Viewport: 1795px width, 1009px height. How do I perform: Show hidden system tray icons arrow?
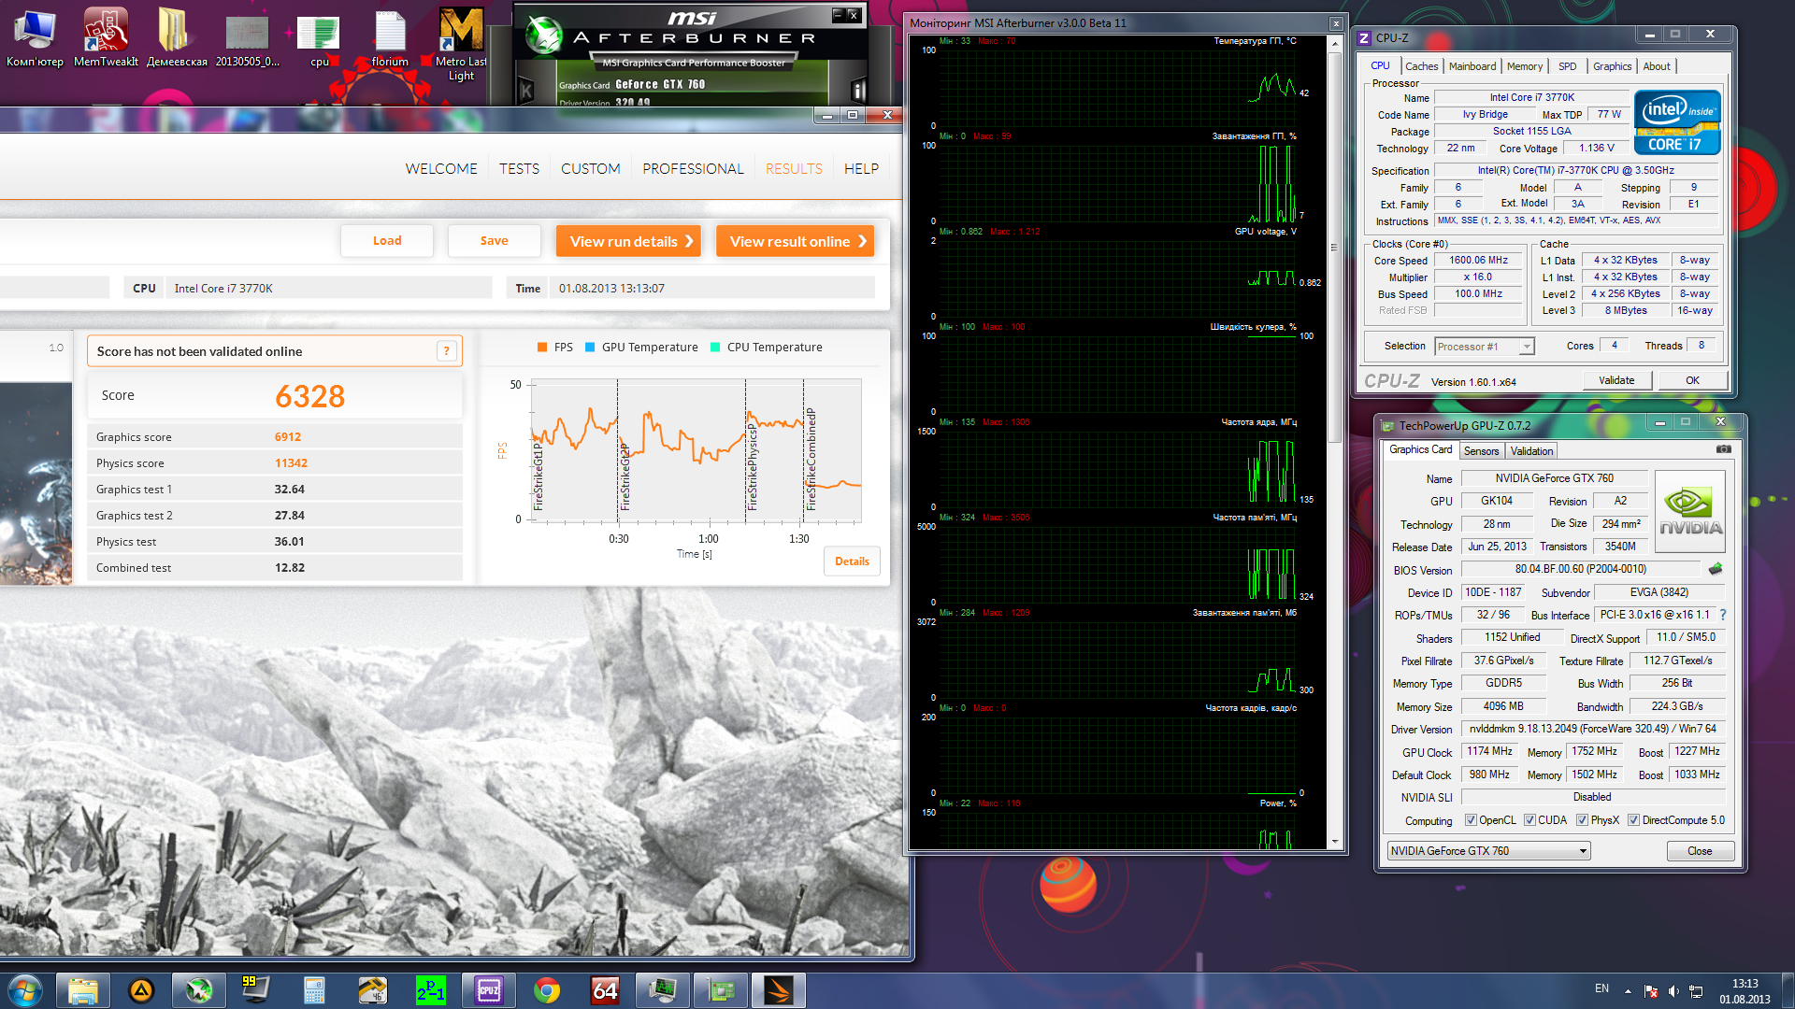tap(1628, 990)
